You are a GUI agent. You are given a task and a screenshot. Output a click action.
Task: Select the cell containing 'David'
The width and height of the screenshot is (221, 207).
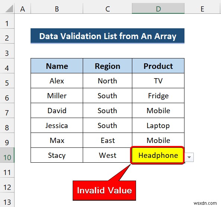(57, 111)
